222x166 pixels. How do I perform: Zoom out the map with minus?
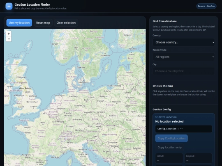click(x=9, y=39)
